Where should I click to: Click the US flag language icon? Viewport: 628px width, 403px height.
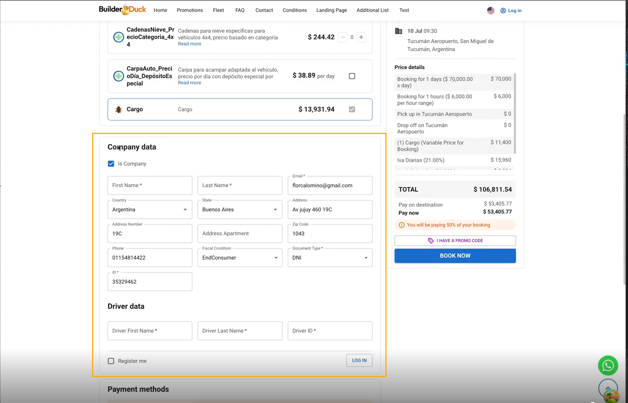[490, 10]
